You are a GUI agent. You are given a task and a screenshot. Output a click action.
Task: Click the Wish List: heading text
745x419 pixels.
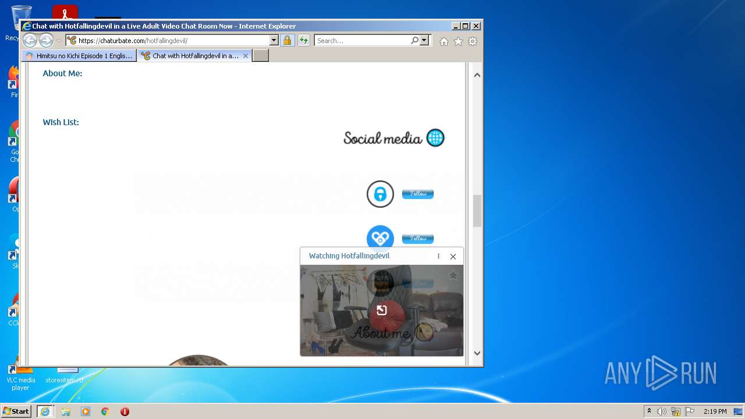point(61,122)
